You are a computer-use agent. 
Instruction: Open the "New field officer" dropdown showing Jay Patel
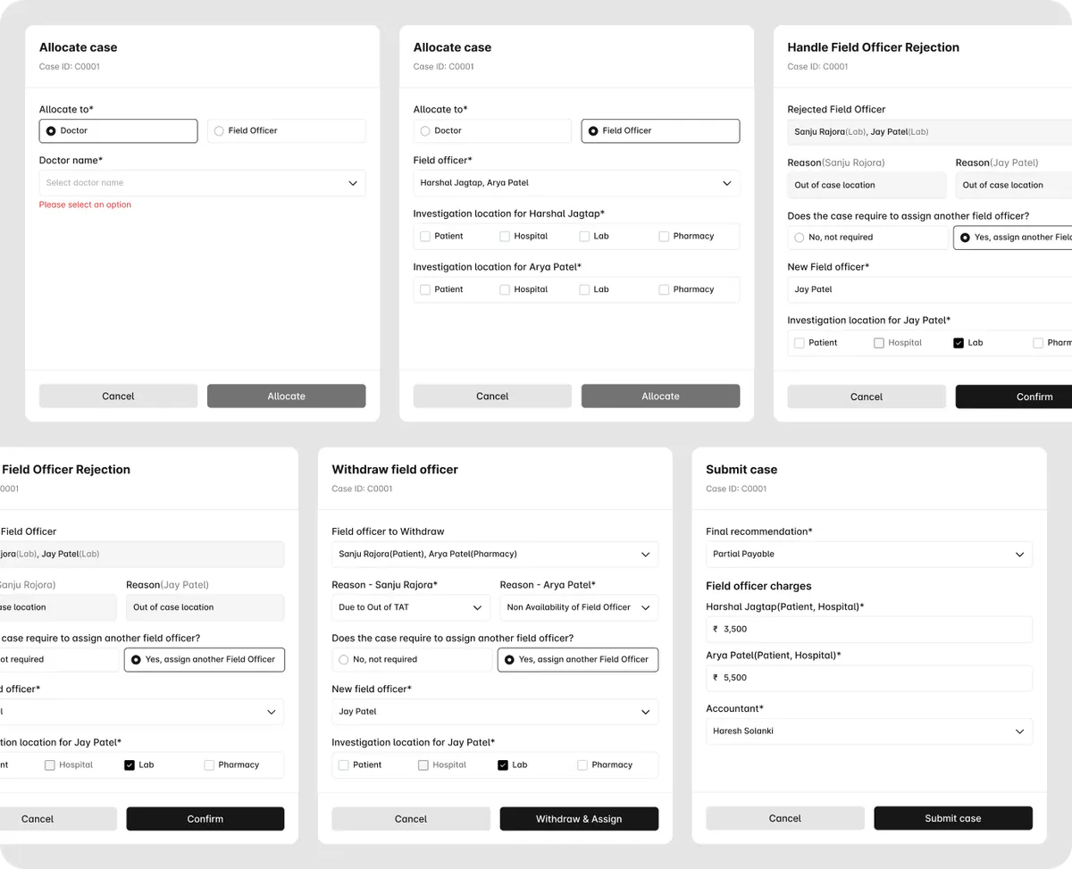coord(495,711)
